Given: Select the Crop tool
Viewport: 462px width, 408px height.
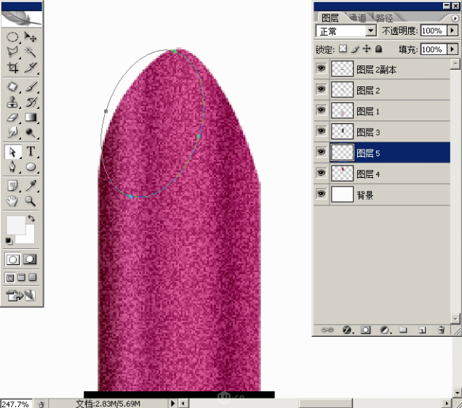Looking at the screenshot, I should [13, 68].
